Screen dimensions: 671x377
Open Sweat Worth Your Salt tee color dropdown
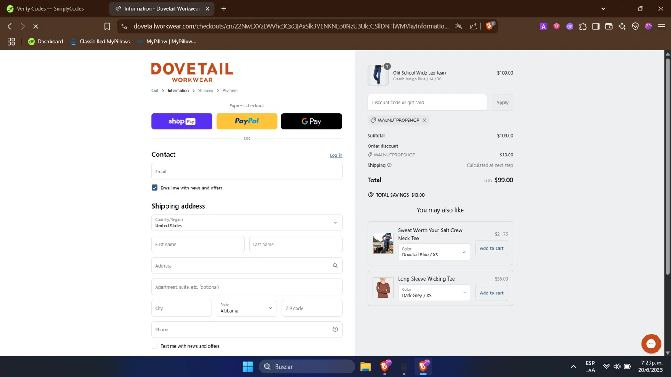434,252
